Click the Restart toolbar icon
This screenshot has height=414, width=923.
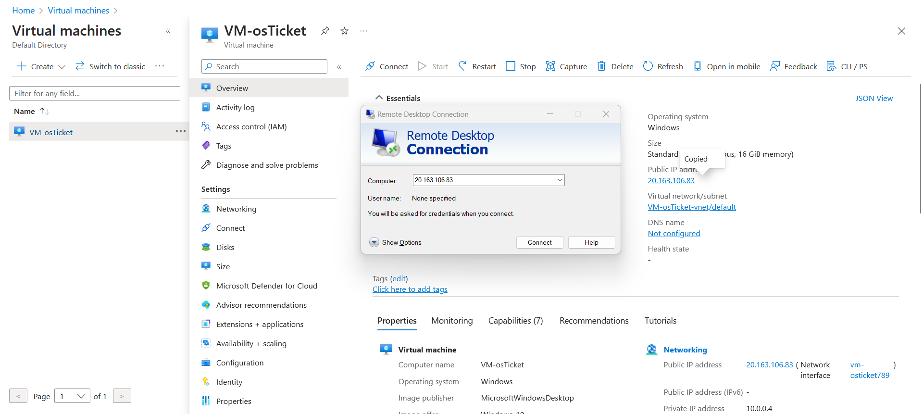(462, 66)
